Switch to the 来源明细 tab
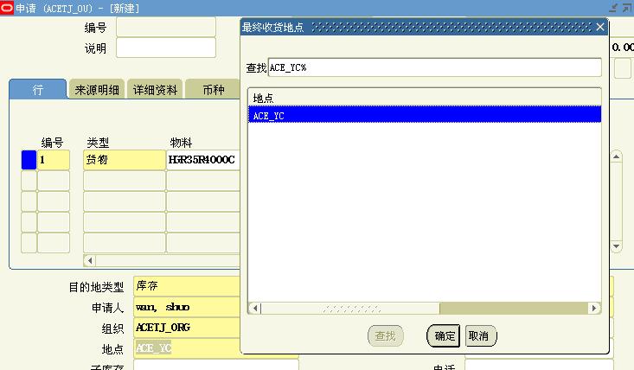This screenshot has height=370, width=634. tap(97, 90)
